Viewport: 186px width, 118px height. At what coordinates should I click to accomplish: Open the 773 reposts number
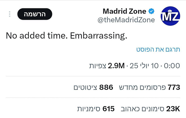click(174, 87)
